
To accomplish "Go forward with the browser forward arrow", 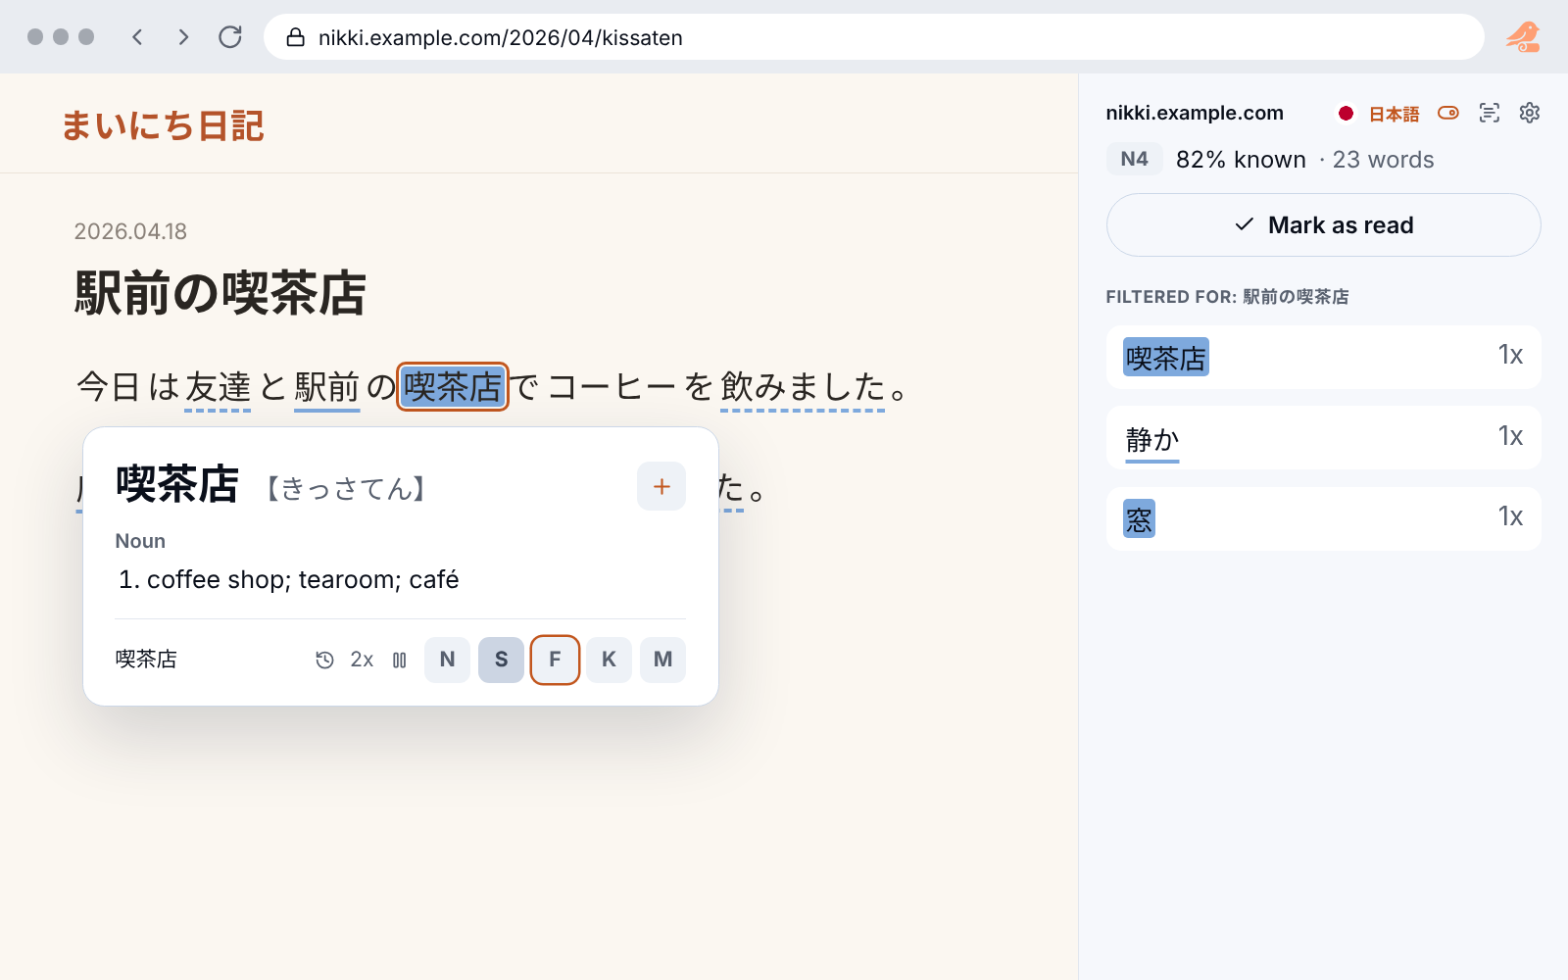I will (183, 37).
